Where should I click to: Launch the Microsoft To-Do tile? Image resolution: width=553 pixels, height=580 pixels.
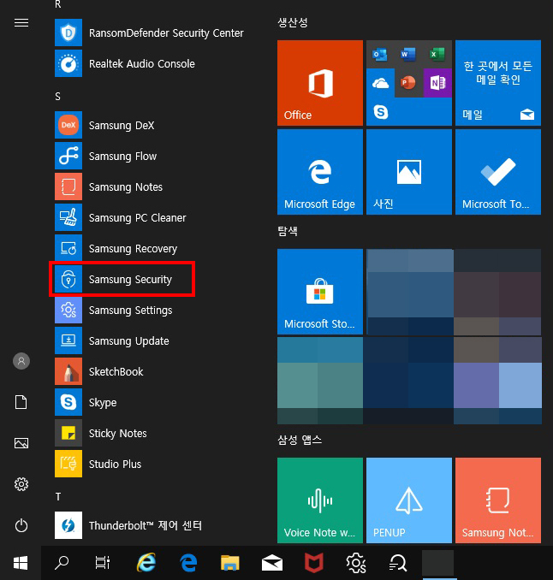[498, 172]
